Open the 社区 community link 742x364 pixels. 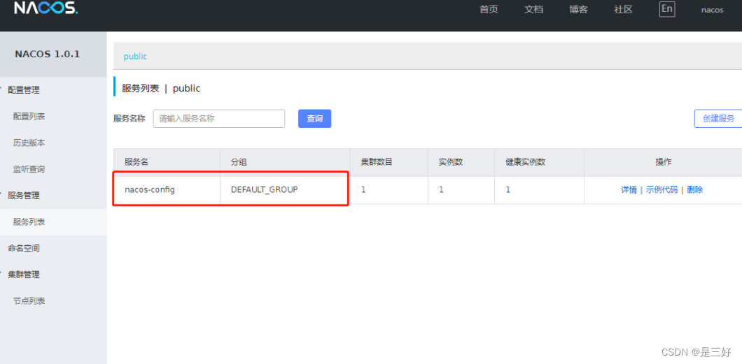[x=623, y=10]
